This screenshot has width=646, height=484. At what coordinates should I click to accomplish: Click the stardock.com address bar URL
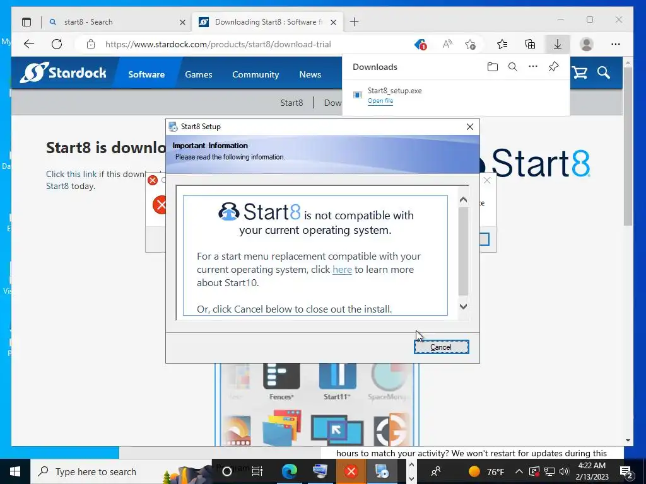point(218,44)
